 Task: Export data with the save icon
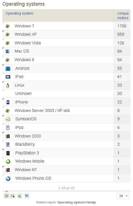pos(27,196)
